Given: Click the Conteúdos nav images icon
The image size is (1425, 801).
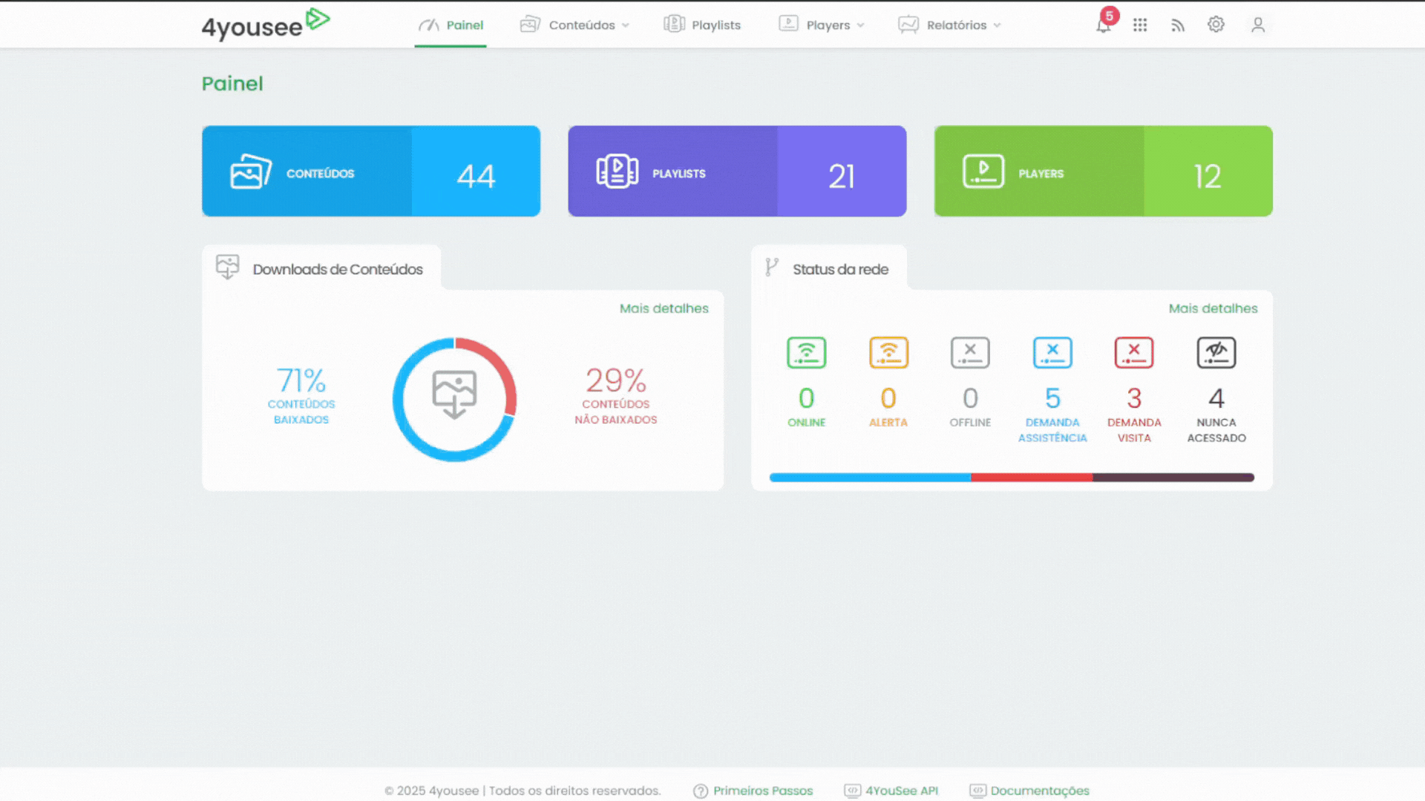Looking at the screenshot, I should point(530,24).
